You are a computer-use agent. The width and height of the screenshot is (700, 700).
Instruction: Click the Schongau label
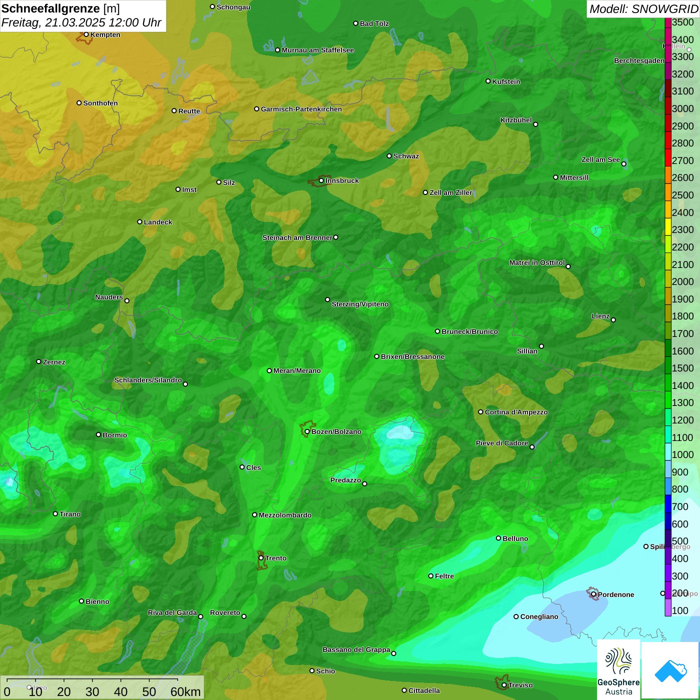pyautogui.click(x=233, y=7)
